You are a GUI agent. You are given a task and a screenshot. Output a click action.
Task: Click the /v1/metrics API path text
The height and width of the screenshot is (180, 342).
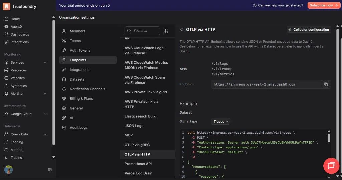223,74
